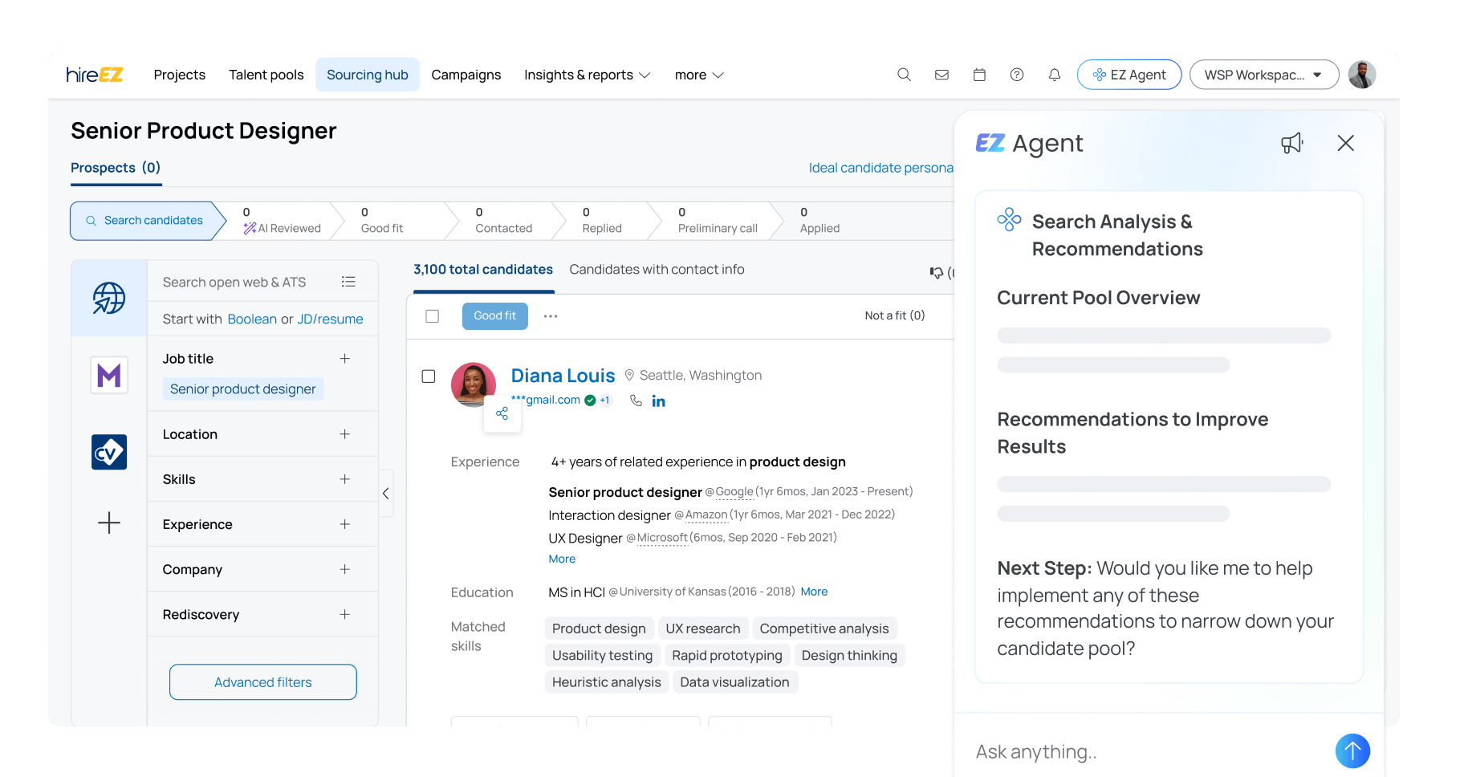The image size is (1464, 777).
Task: Switch to Candidates with contact info tab
Action: point(657,270)
